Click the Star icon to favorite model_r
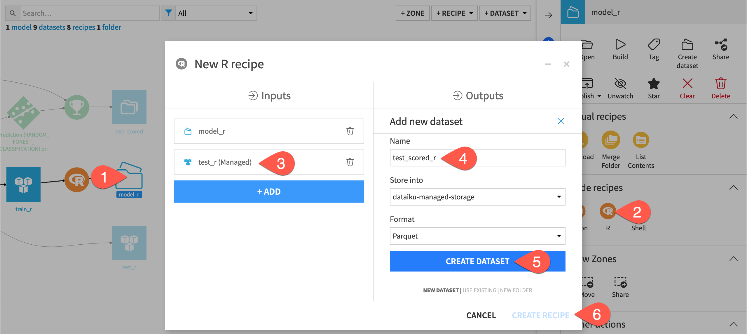Image resolution: width=747 pixels, height=334 pixels. click(x=653, y=86)
